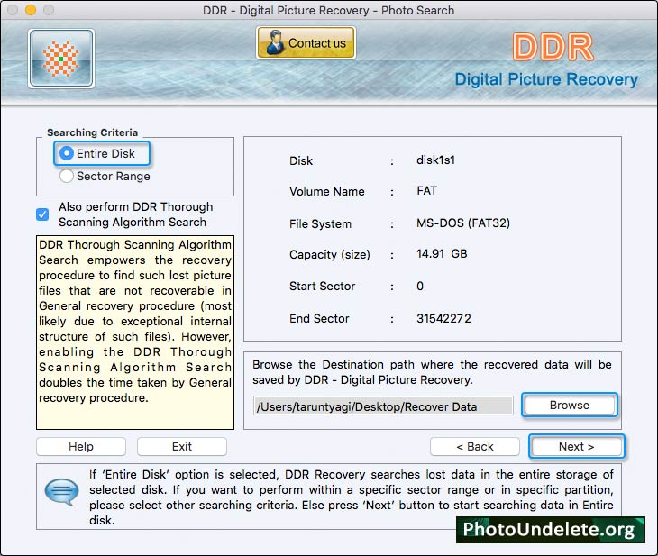The width and height of the screenshot is (658, 556).
Task: Click the Exit button
Action: click(x=182, y=446)
